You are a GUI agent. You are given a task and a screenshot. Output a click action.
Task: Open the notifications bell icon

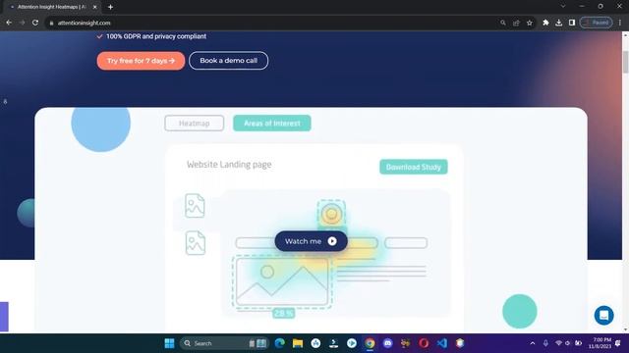[618, 343]
